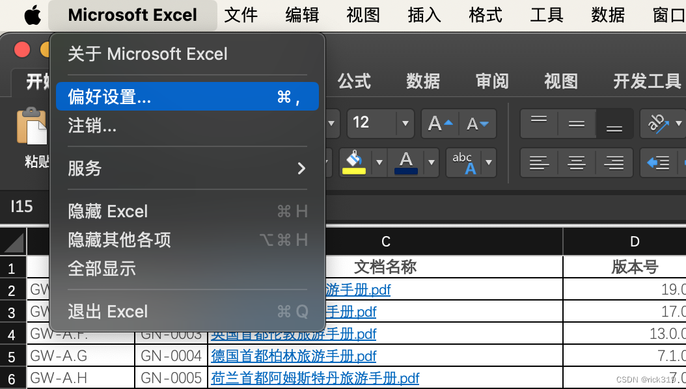Open the 插入 menu
Image resolution: width=686 pixels, height=389 pixels.
[424, 16]
